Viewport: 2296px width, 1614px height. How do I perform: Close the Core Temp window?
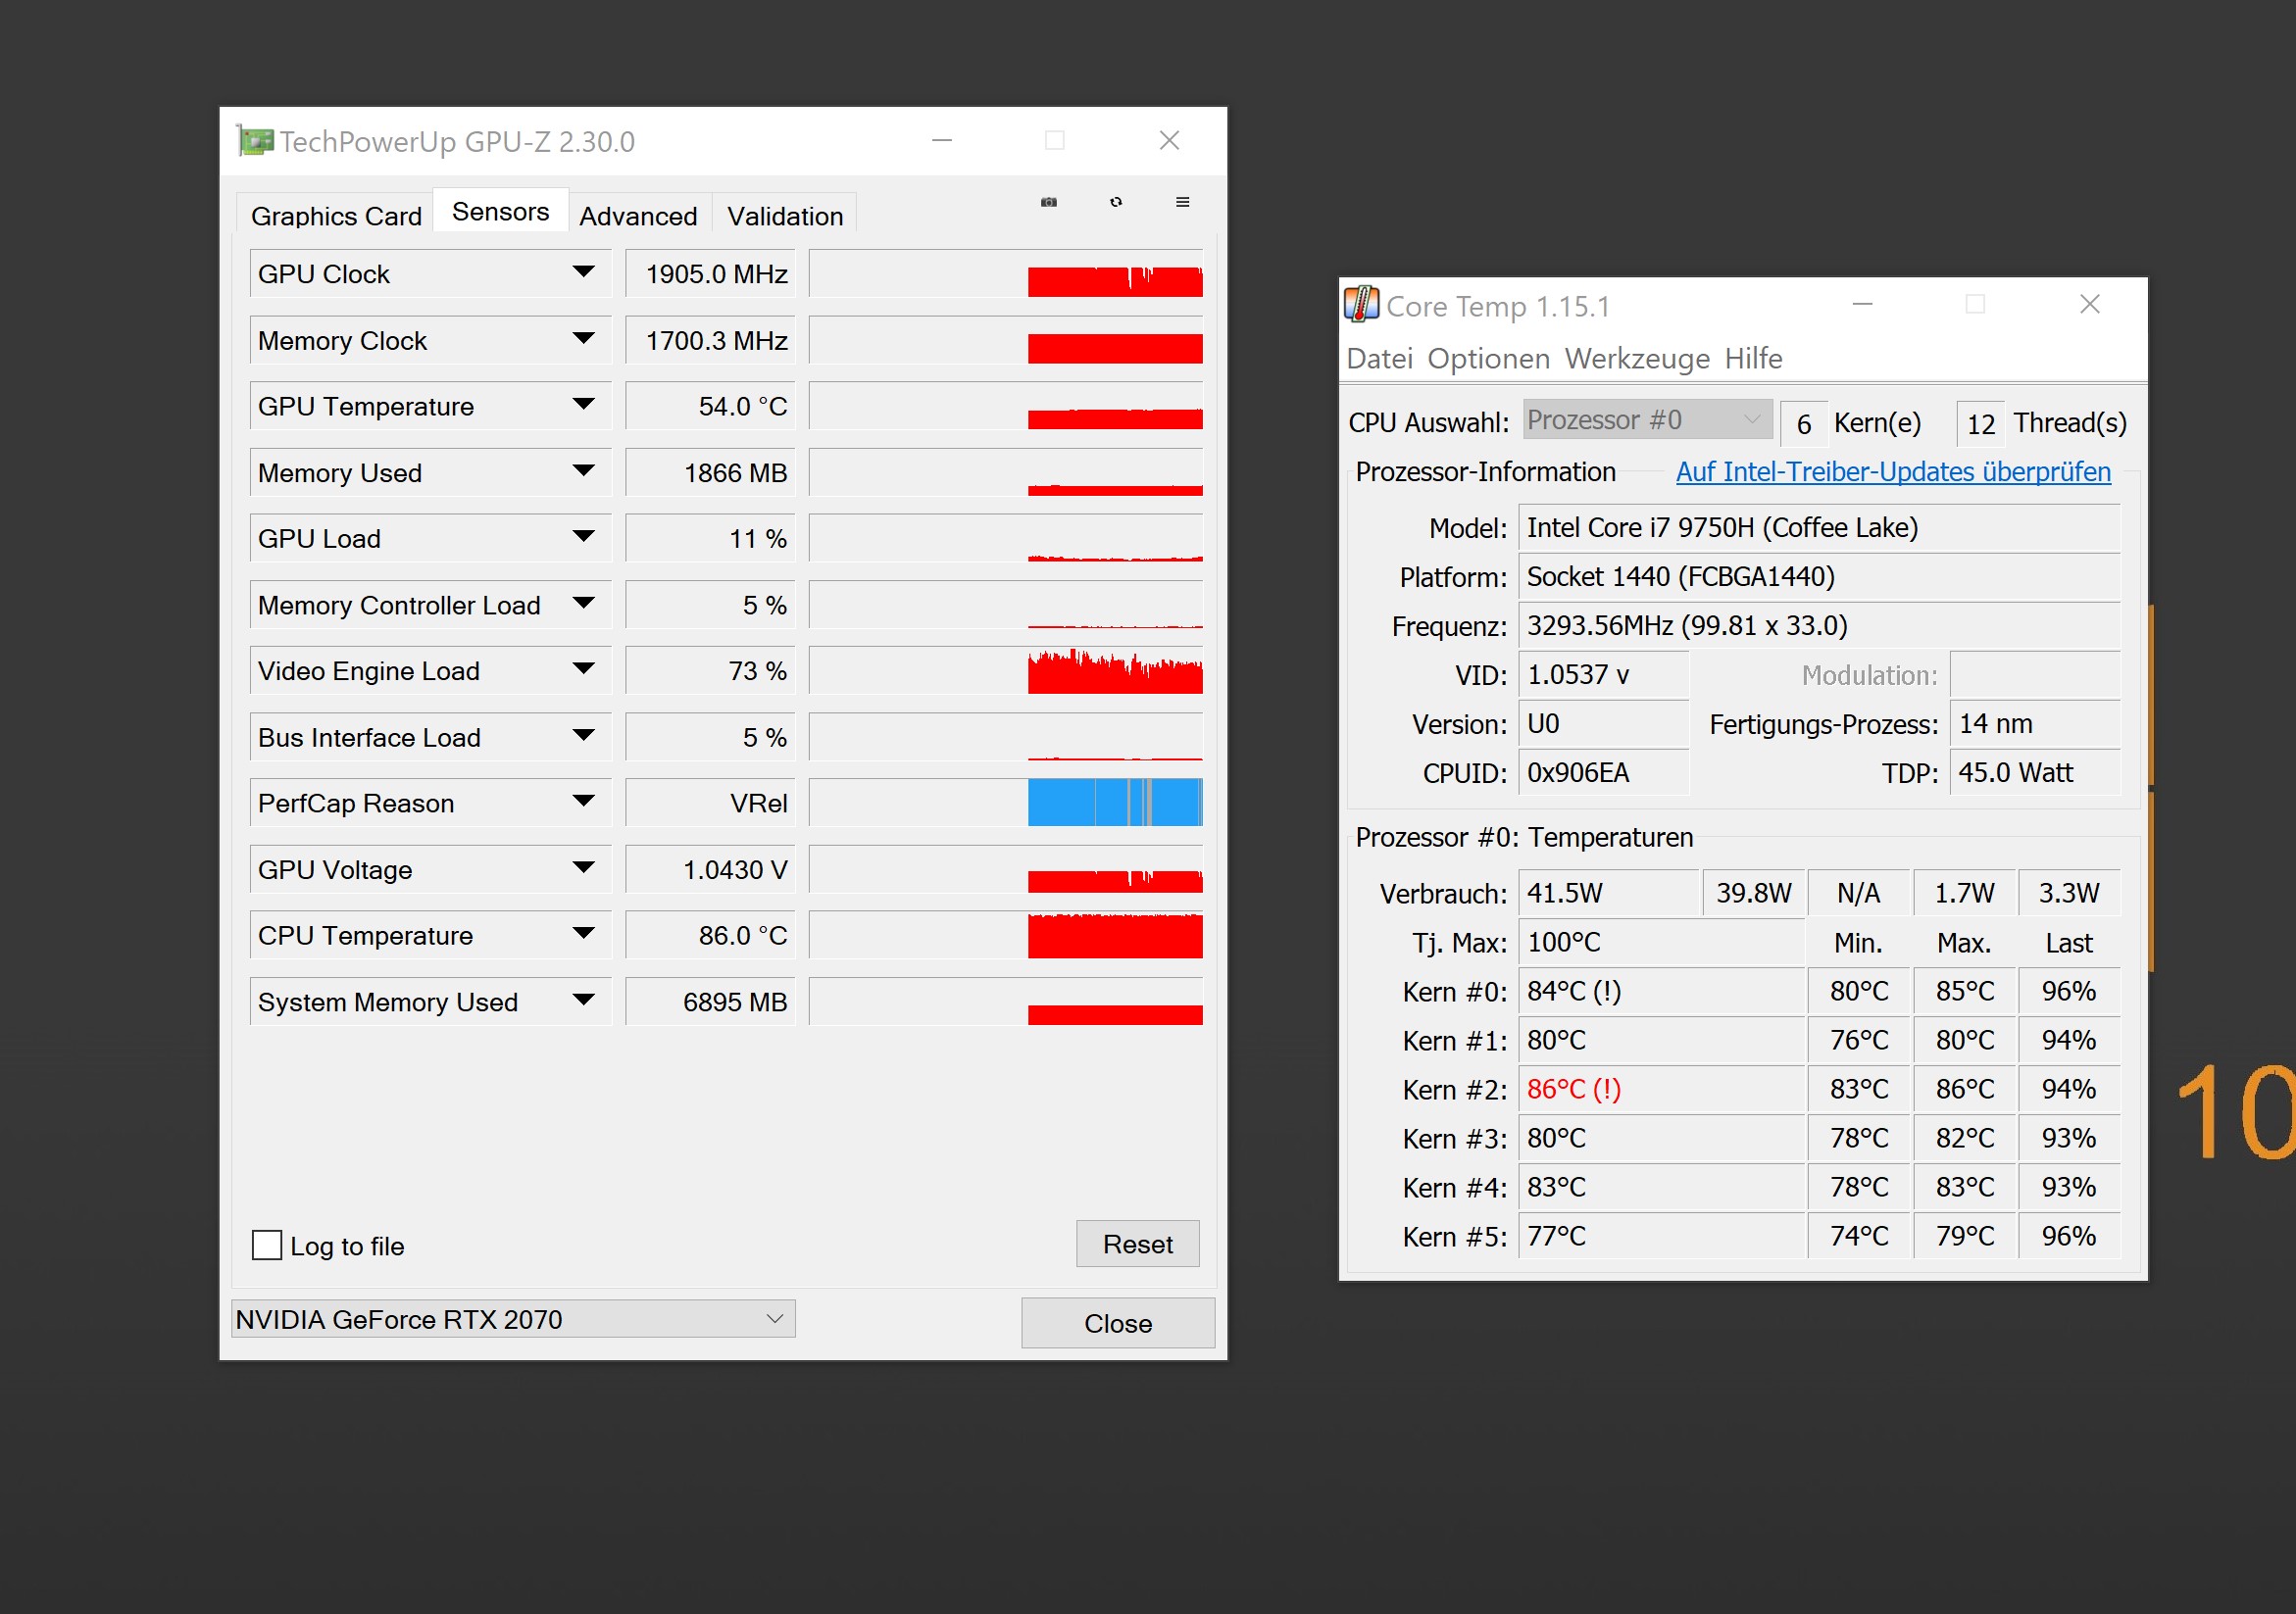[x=2089, y=304]
